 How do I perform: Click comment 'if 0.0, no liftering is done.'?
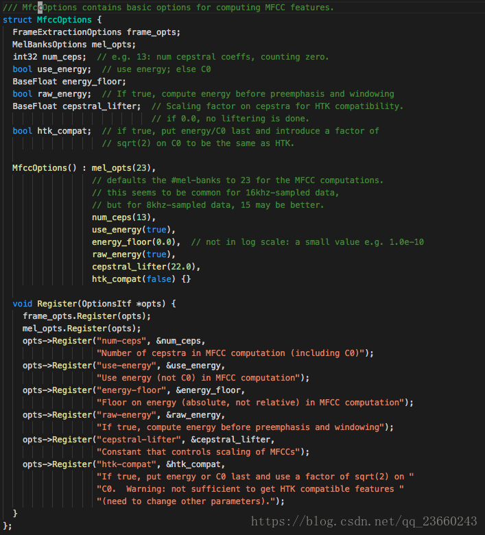tap(237, 119)
